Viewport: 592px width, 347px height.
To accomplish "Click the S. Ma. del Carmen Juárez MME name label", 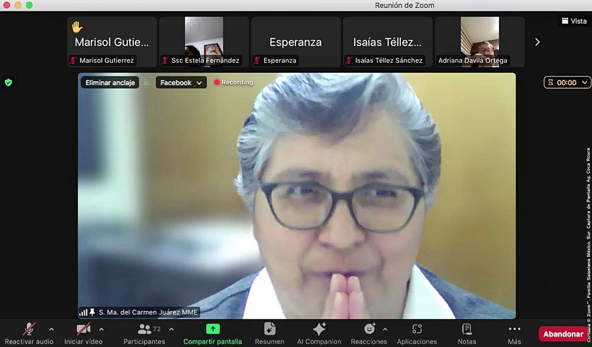I will (x=148, y=312).
